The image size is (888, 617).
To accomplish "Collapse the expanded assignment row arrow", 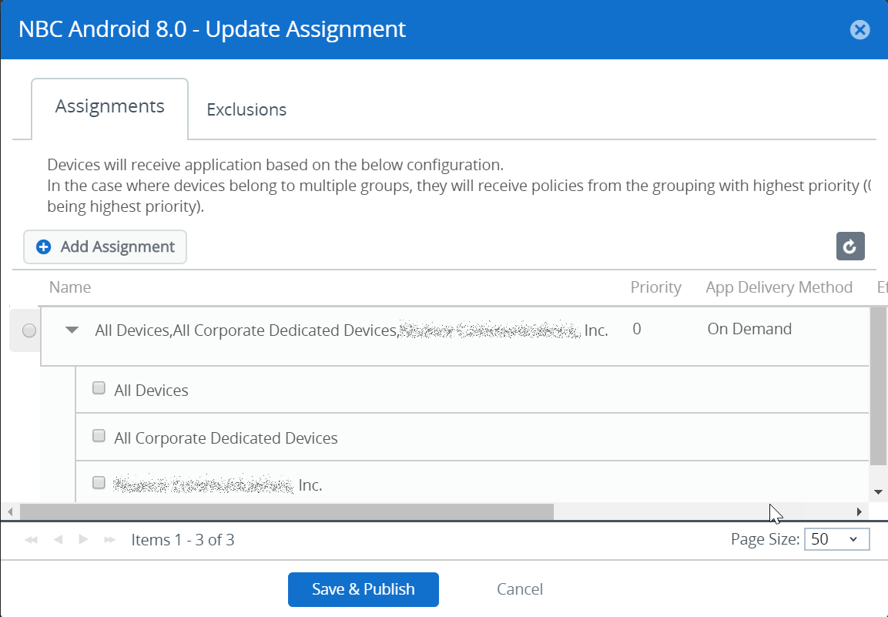I will pyautogui.click(x=71, y=330).
